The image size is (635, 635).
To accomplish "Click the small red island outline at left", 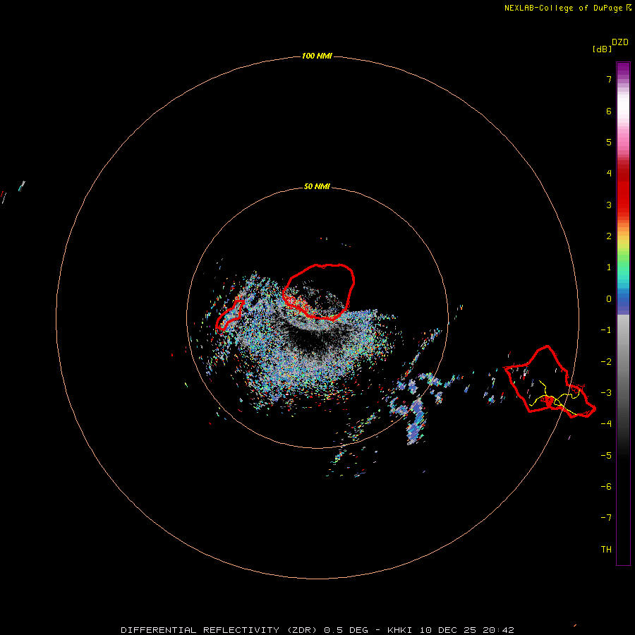I will tap(229, 315).
